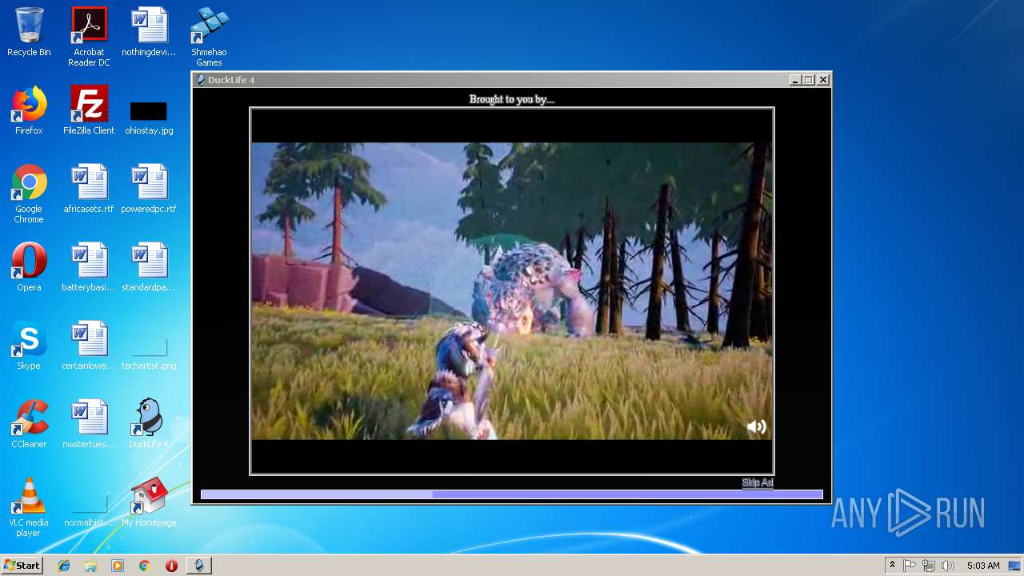Show hidden system tray icons
Viewport: 1024px width, 576px height.
coord(892,566)
